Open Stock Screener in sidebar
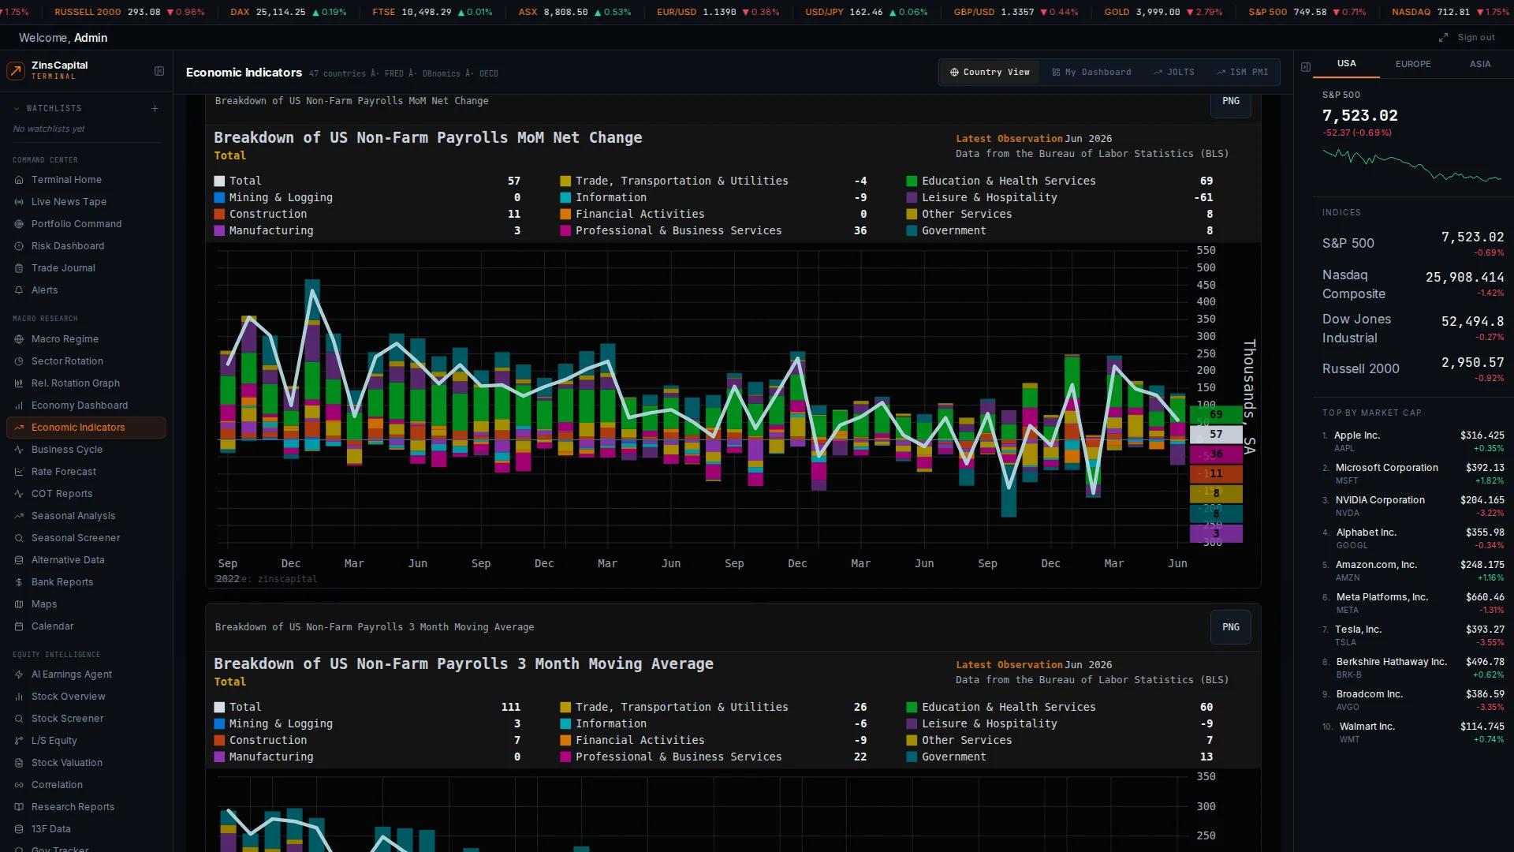 86,719
